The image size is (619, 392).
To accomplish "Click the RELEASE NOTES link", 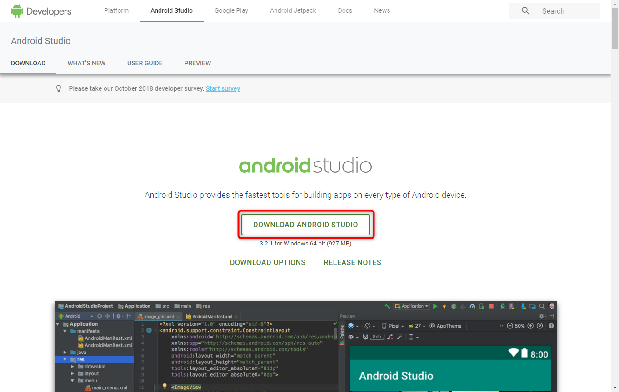I will pyautogui.click(x=353, y=262).
